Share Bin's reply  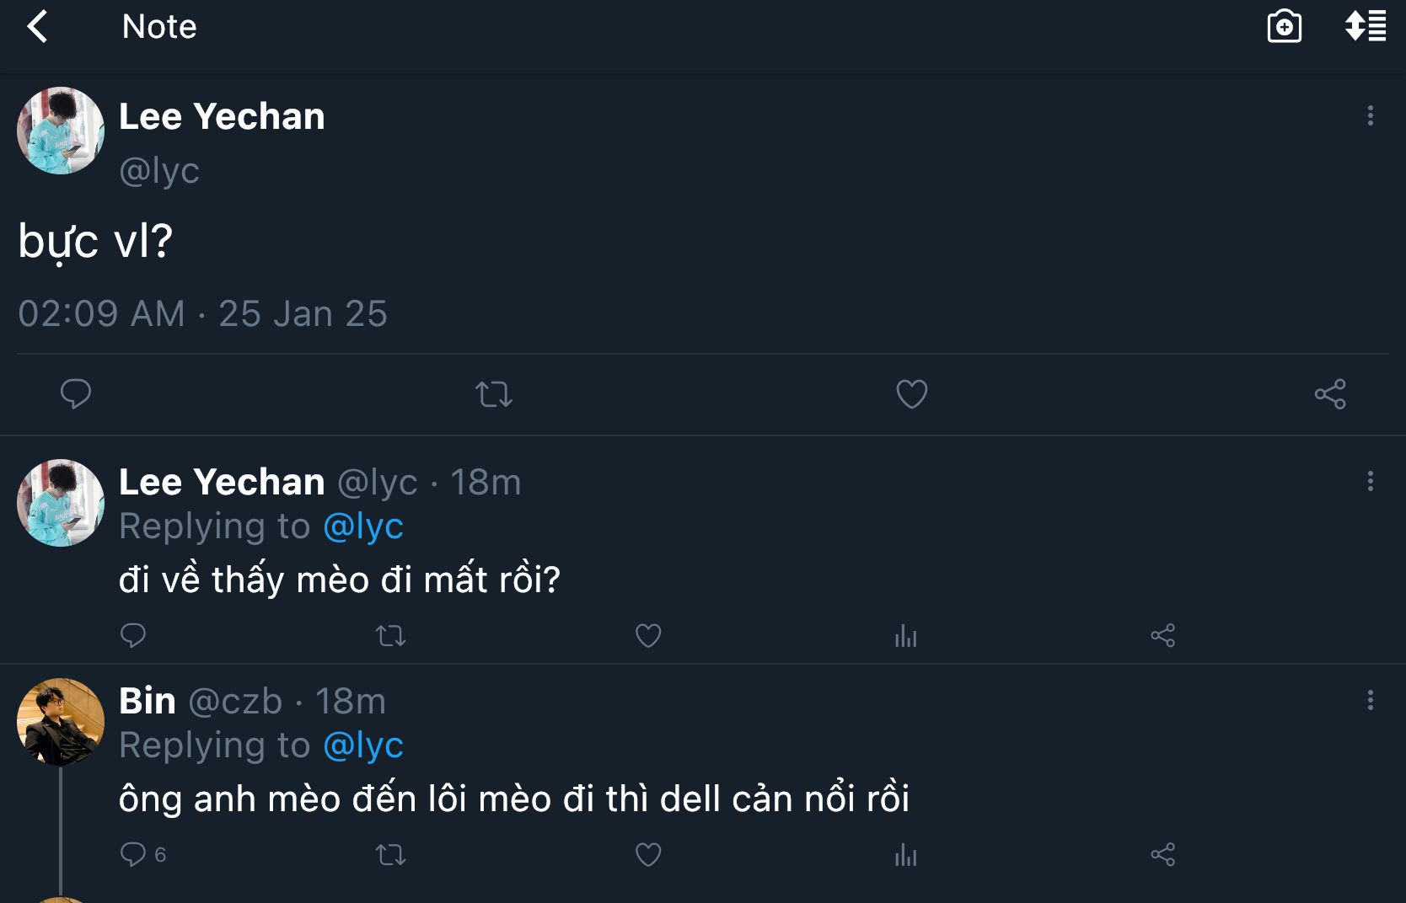pyautogui.click(x=1162, y=855)
